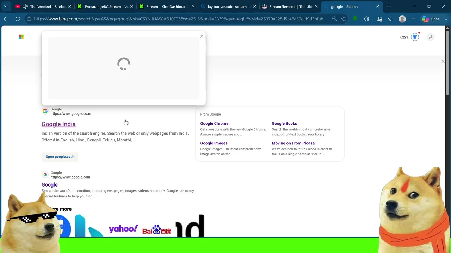
Task: Open the Google India result title
Action: (x=58, y=124)
